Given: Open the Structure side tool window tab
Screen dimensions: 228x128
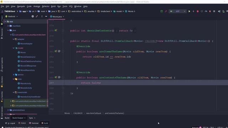Looking at the screenshot, I should coord(2,81).
